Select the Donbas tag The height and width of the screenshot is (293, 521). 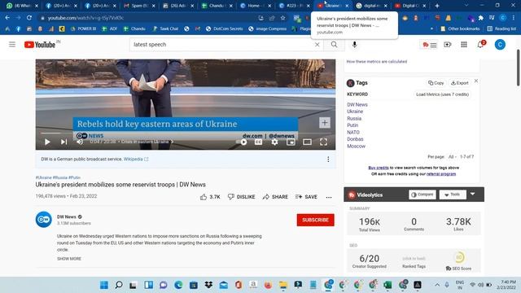coord(355,139)
